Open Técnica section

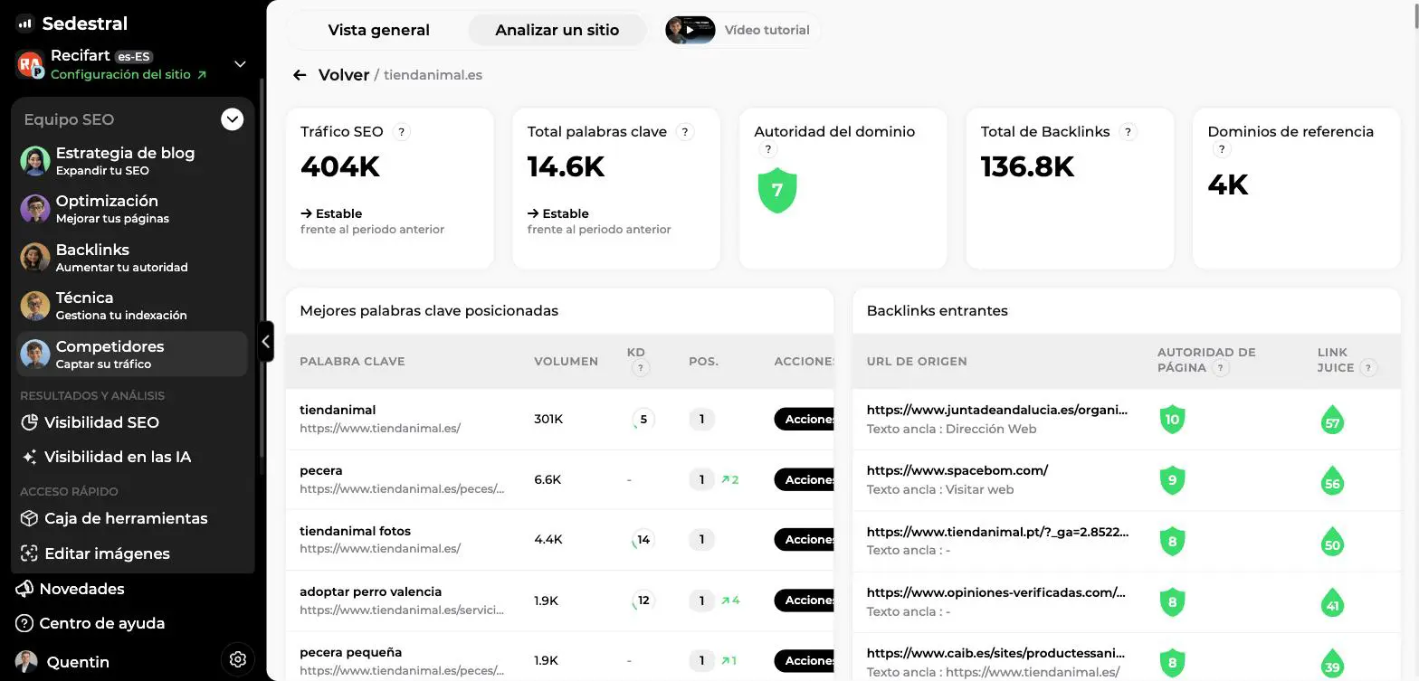tap(132, 306)
